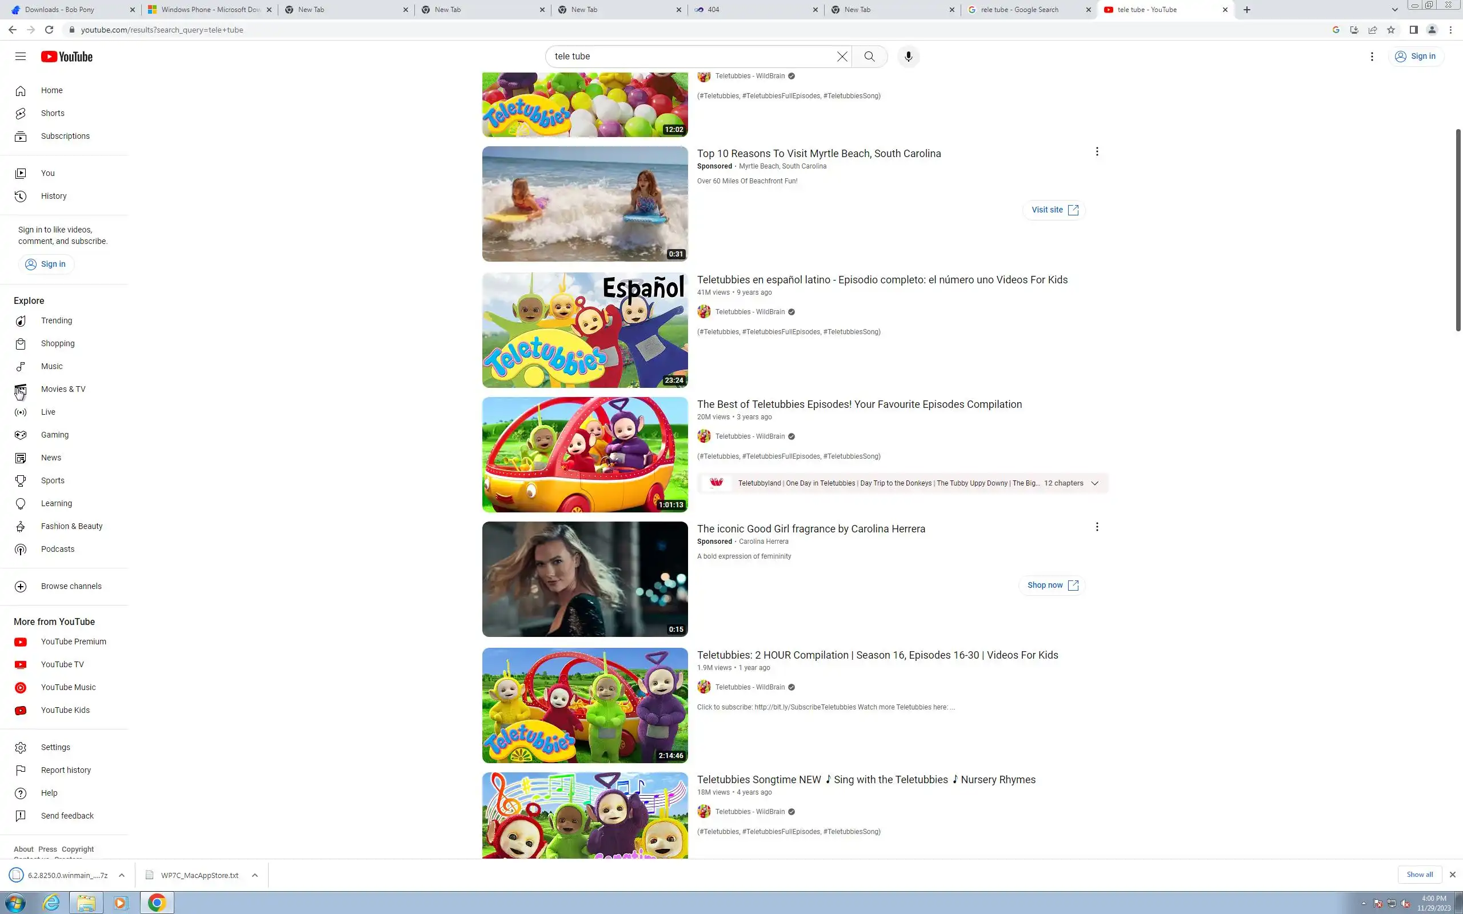Open Gaming in the sidebar
The width and height of the screenshot is (1463, 914).
click(x=54, y=435)
